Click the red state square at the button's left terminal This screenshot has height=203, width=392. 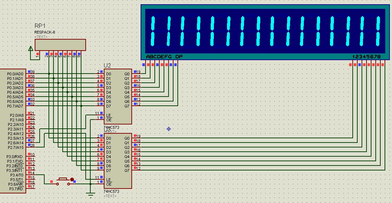click(x=51, y=181)
